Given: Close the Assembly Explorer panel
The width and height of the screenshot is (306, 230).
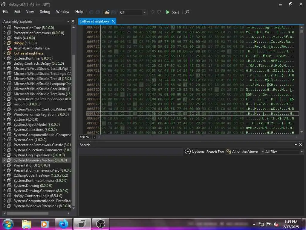Looking at the screenshot, I should pyautogui.click(x=73, y=21).
